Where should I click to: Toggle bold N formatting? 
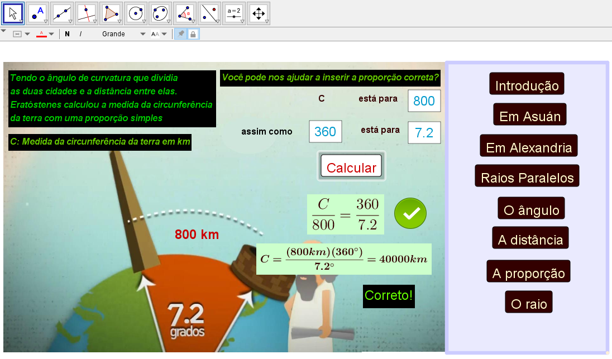coord(67,34)
